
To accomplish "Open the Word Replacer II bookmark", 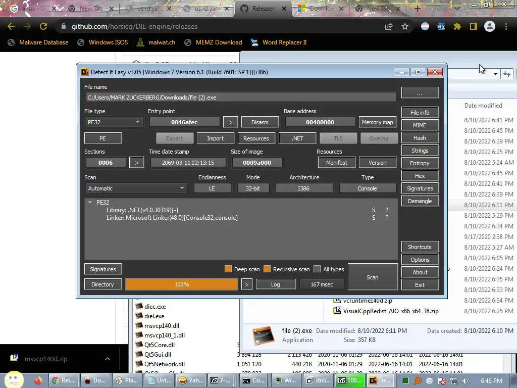I will tap(279, 42).
